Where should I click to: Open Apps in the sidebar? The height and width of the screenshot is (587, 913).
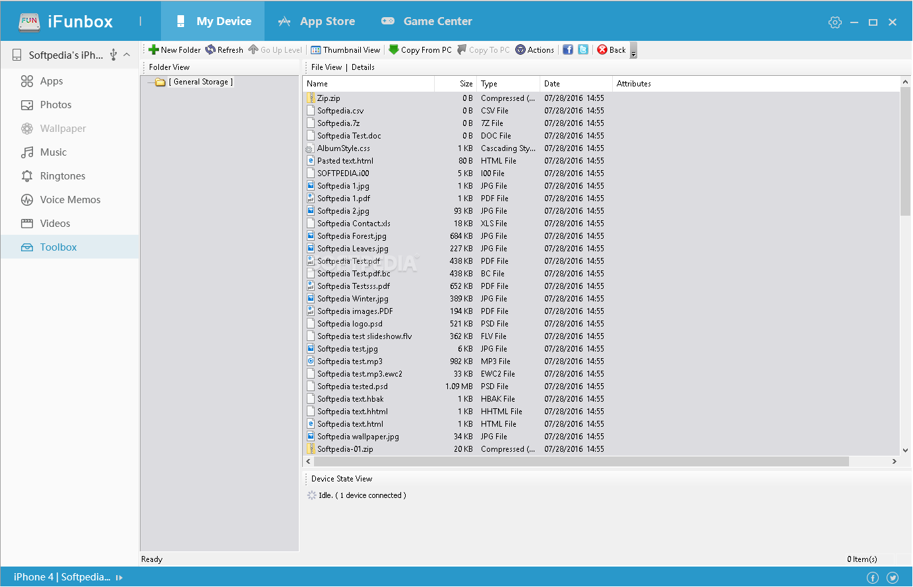pyautogui.click(x=69, y=81)
